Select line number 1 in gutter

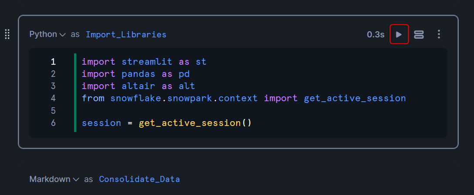tap(53, 62)
